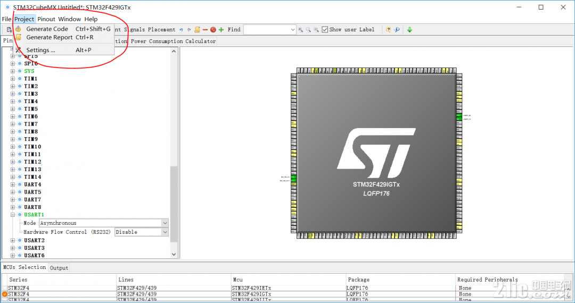The width and height of the screenshot is (575, 303).
Task: Choose Generate Report from the Project menu
Action: tap(63, 37)
